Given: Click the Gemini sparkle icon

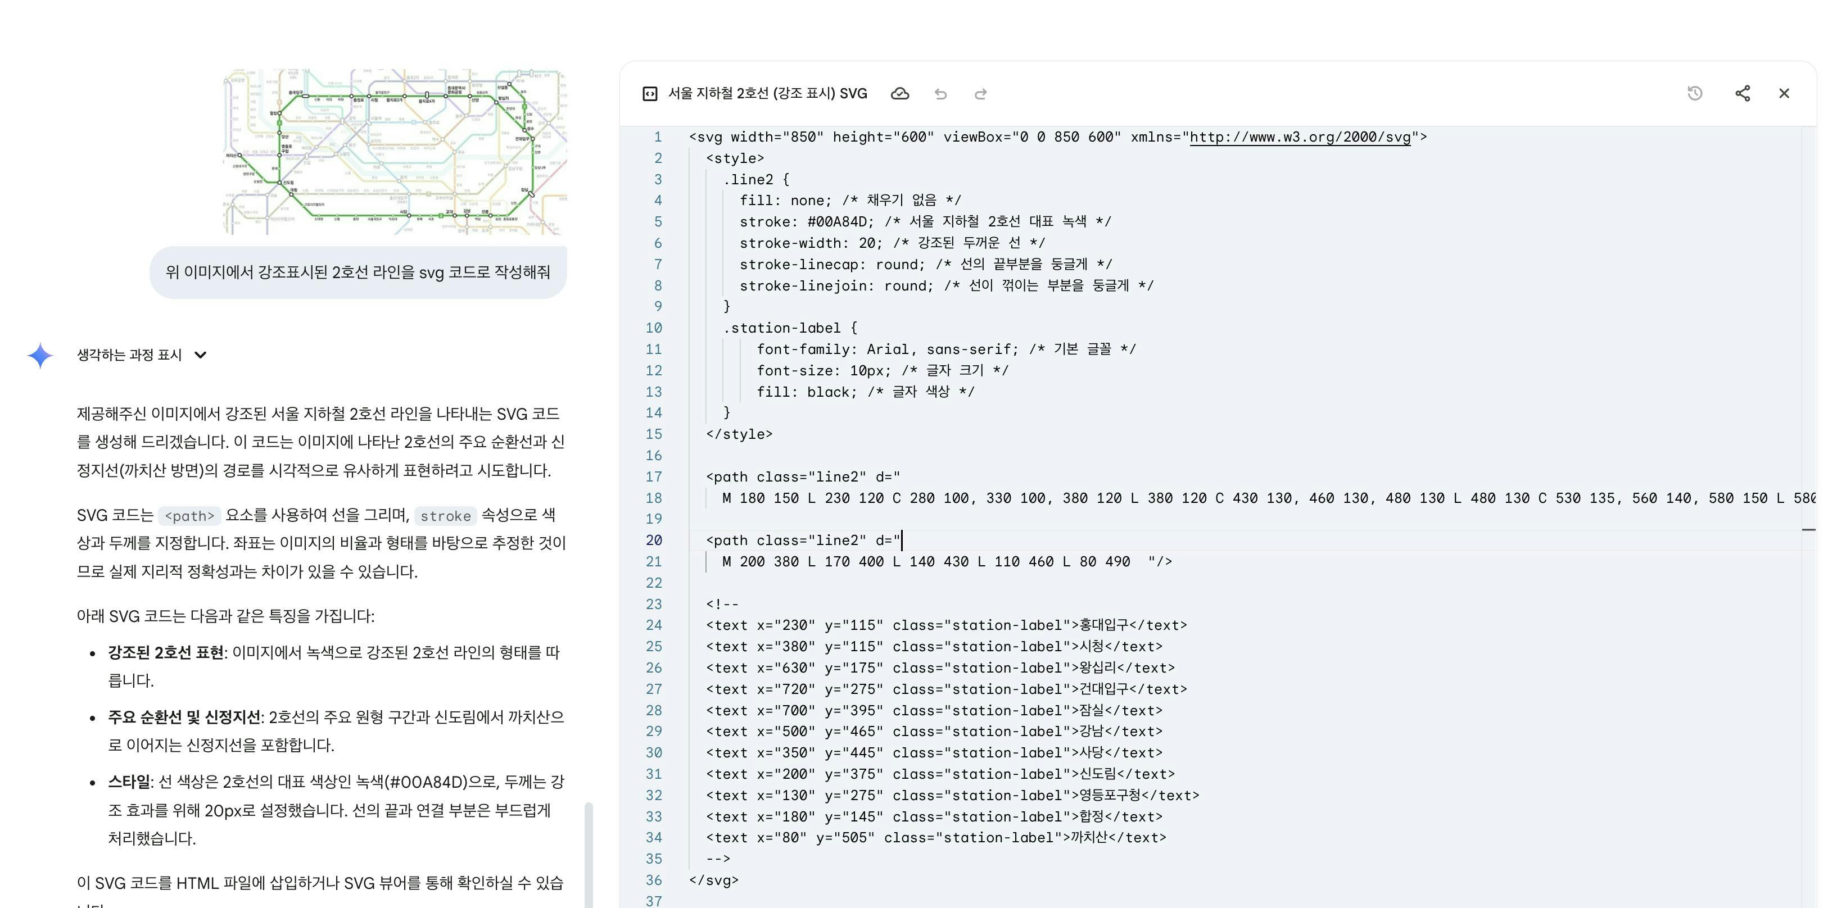Looking at the screenshot, I should (x=40, y=356).
